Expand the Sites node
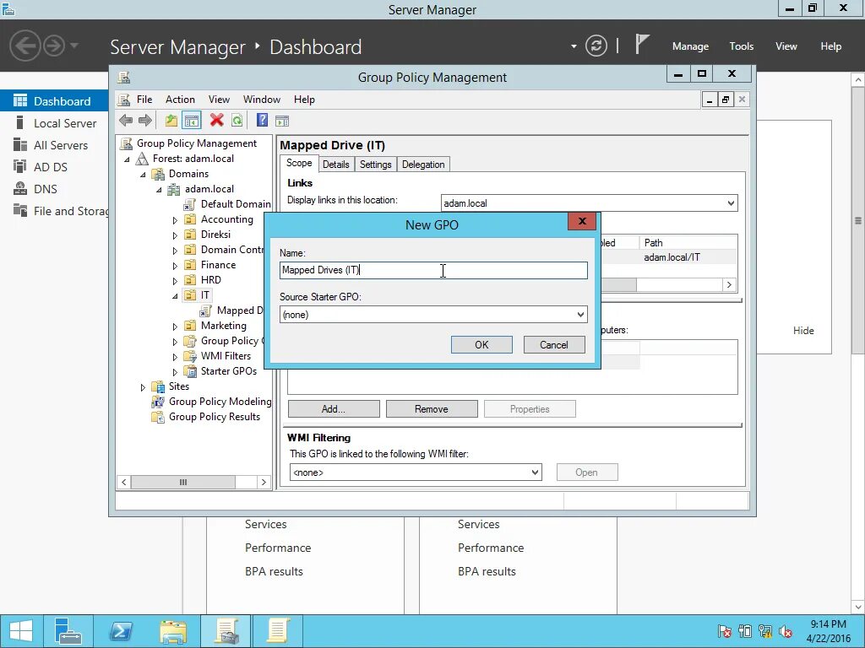Image resolution: width=865 pixels, height=648 pixels. 143,387
